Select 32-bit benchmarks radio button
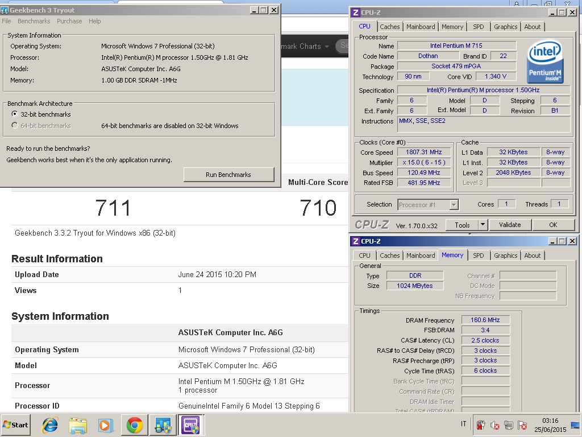This screenshot has height=437, width=582. pos(14,114)
